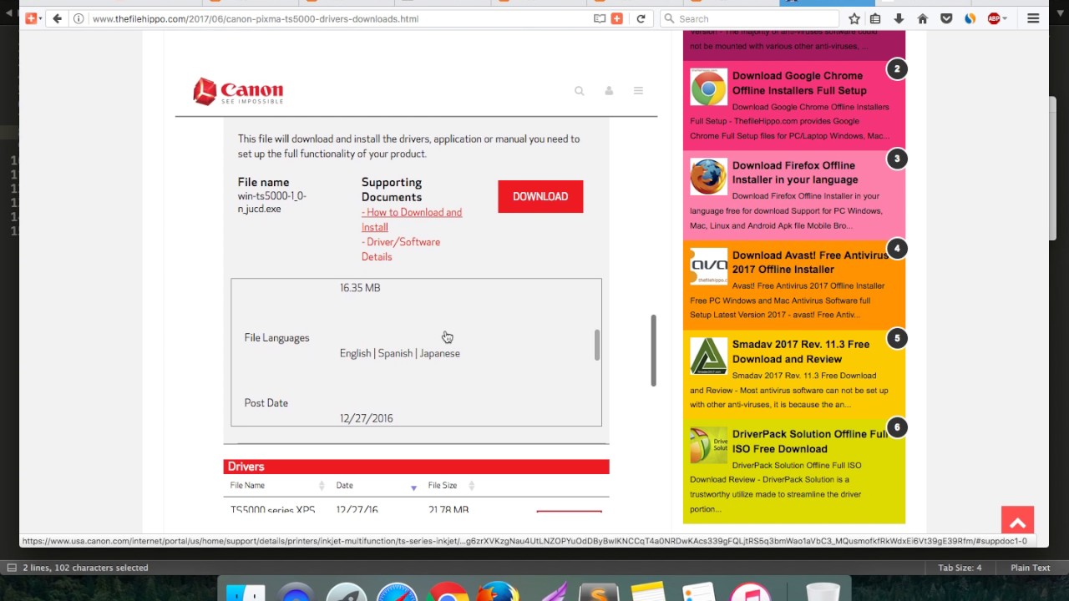Open Download Firefox Offline Installer link

click(795, 172)
